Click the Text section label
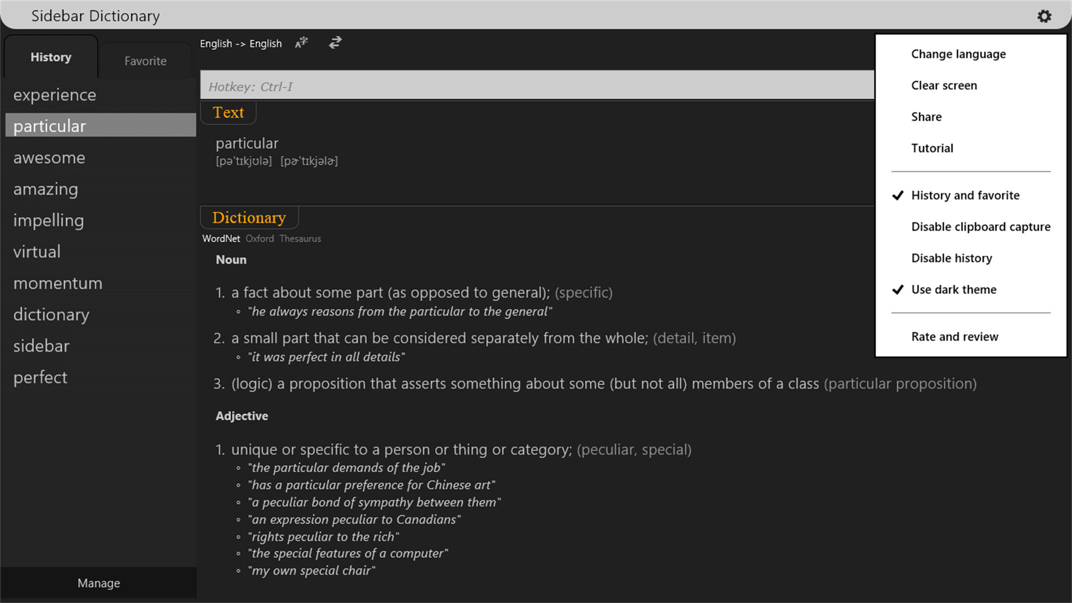The image size is (1072, 603). [228, 112]
